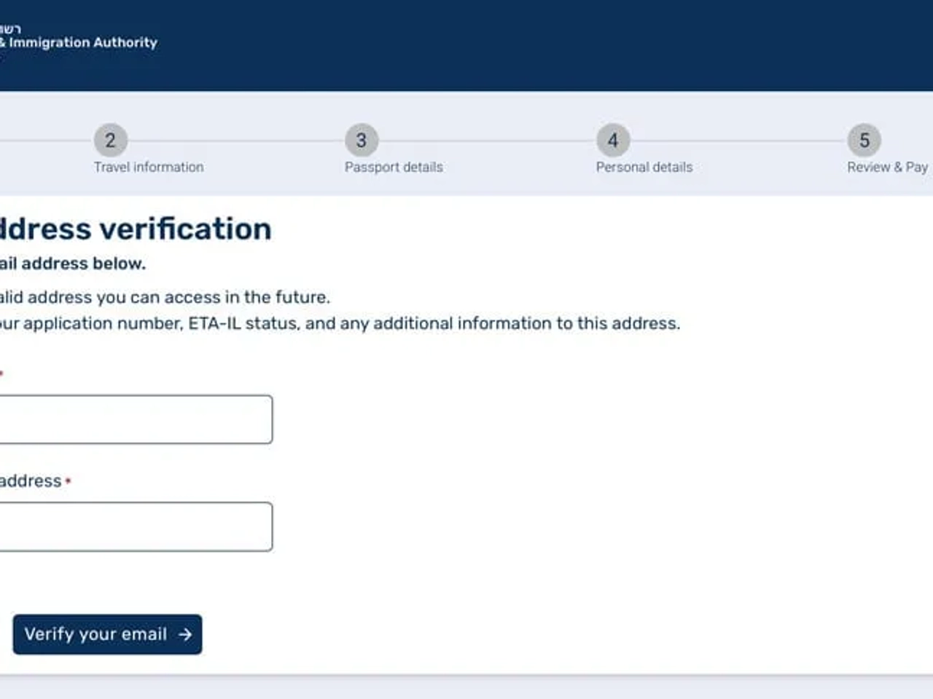Click the text mentioning ETA-IL status

[x=340, y=323]
